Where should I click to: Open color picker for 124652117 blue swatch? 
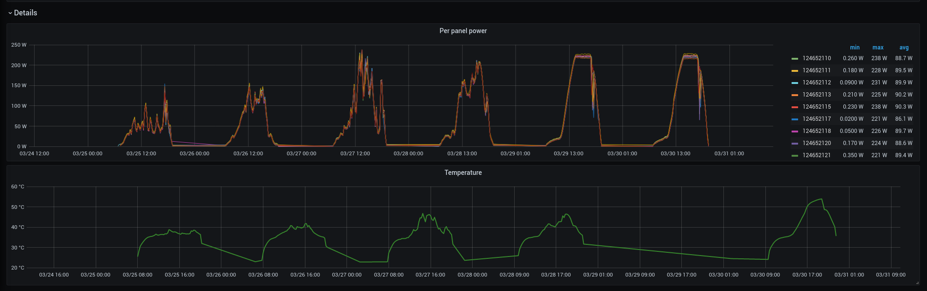coord(795,119)
